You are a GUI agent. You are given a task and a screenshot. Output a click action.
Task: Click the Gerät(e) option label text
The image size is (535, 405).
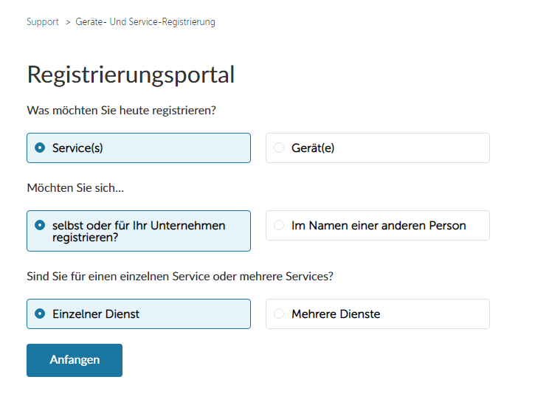pos(313,148)
